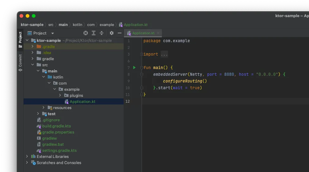The width and height of the screenshot is (309, 172).
Task: Click the resources folder icon
Action: [50, 108]
